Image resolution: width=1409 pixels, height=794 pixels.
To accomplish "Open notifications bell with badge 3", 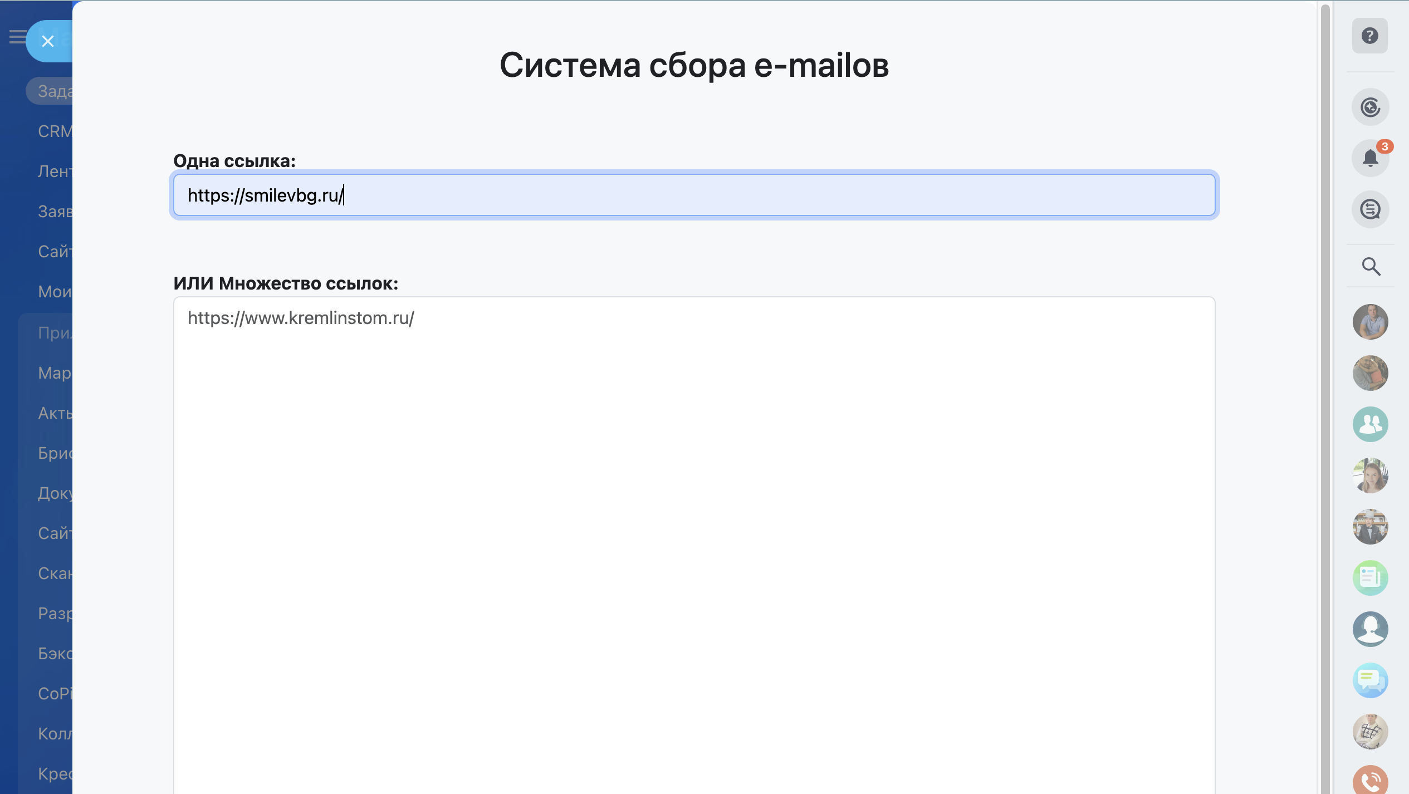I will click(1370, 158).
